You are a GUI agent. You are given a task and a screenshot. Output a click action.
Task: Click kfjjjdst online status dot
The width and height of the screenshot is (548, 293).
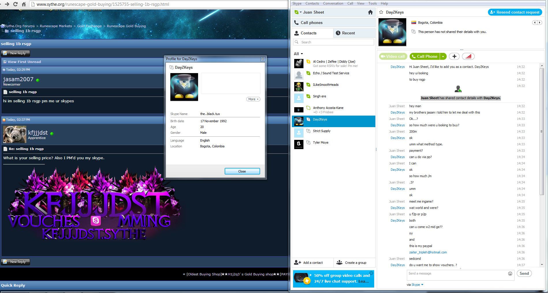[x=52, y=133]
